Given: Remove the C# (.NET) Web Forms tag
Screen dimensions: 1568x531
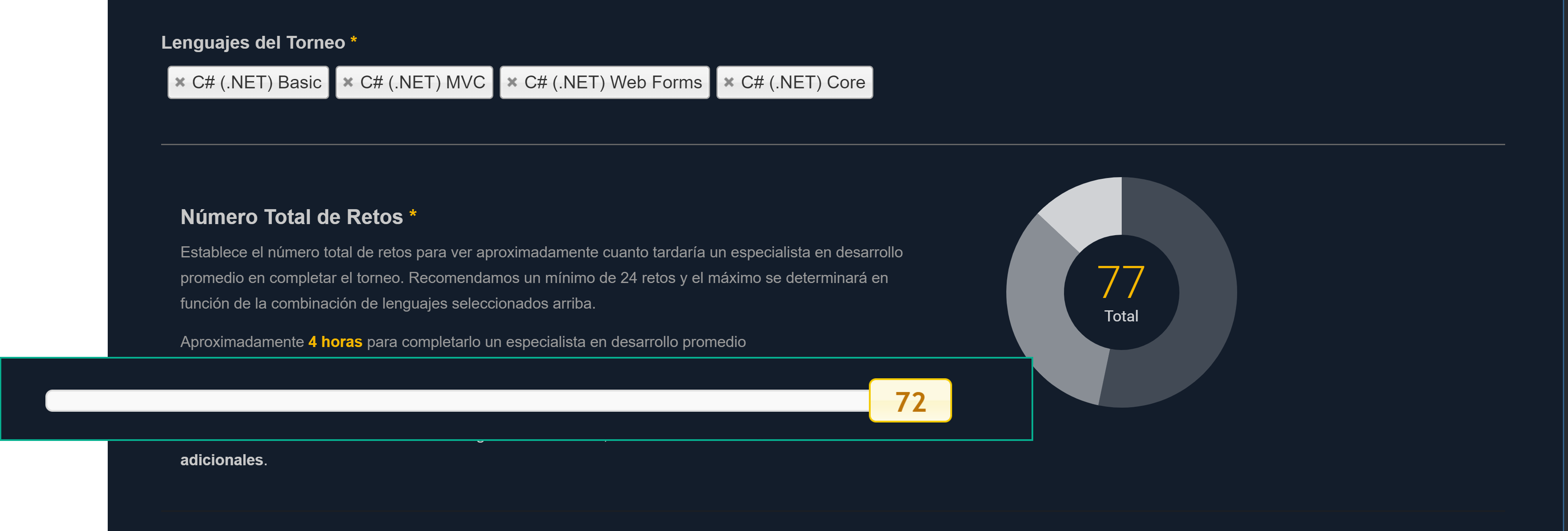Looking at the screenshot, I should click(512, 82).
